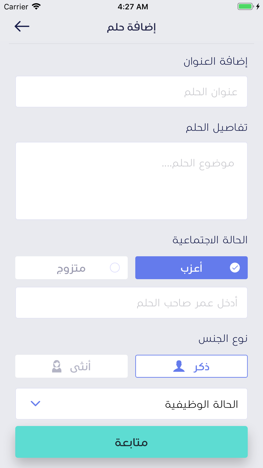Click the dreamer age input field

point(131,303)
